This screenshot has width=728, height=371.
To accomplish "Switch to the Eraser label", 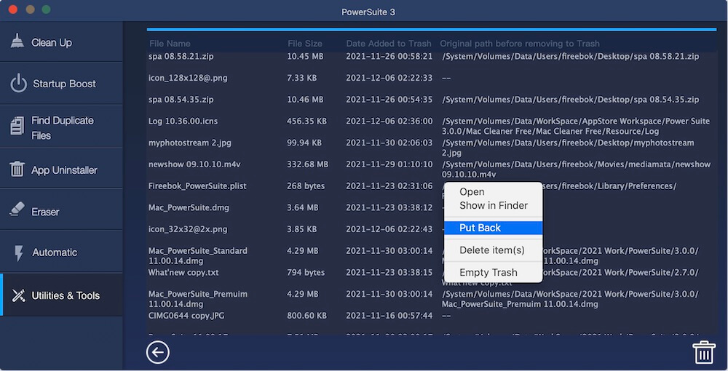I will pos(45,212).
